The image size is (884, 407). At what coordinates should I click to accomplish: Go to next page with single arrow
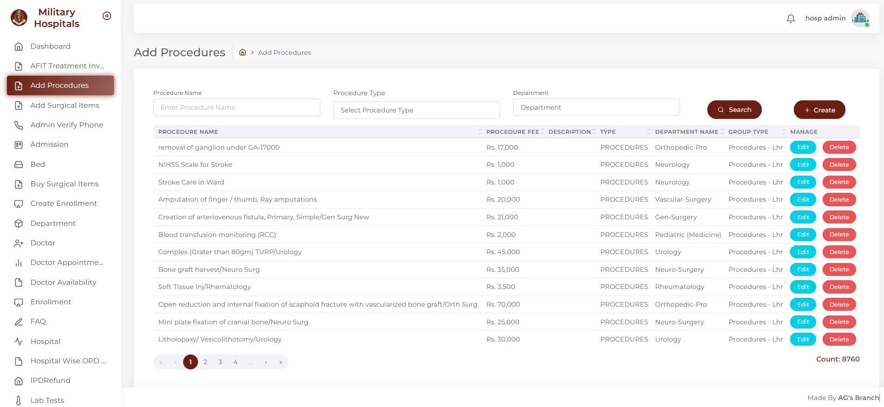266,362
